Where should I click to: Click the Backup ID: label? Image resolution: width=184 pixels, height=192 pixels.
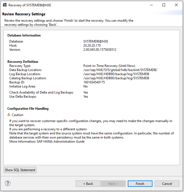(x=17, y=82)
